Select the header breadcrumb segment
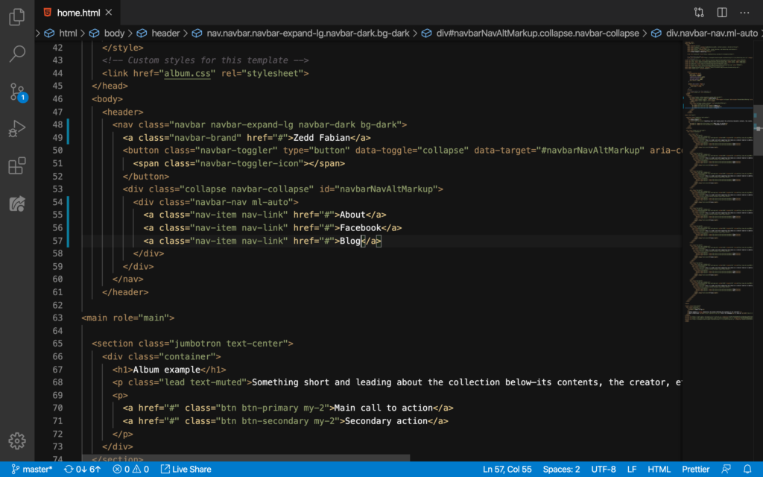 165,33
